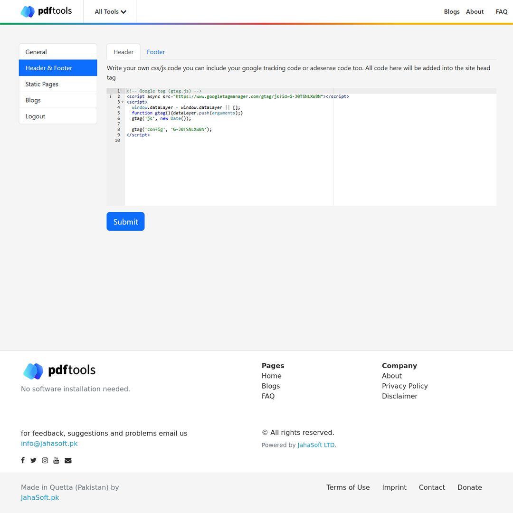Select General in the settings sidebar
Screen dimensions: 513x513
[58, 52]
